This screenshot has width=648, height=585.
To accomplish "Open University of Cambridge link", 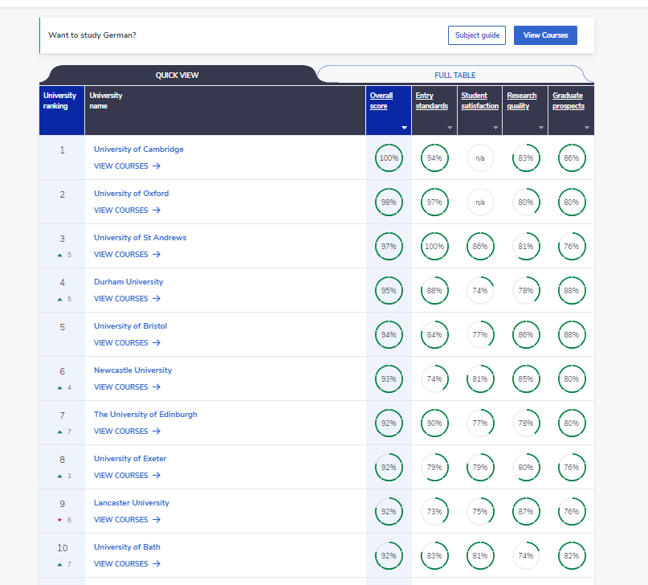I will tap(138, 149).
